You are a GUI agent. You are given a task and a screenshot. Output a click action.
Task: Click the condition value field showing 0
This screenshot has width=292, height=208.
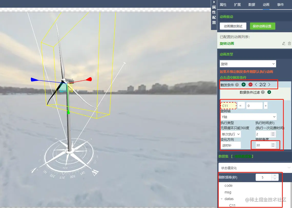coord(254,106)
